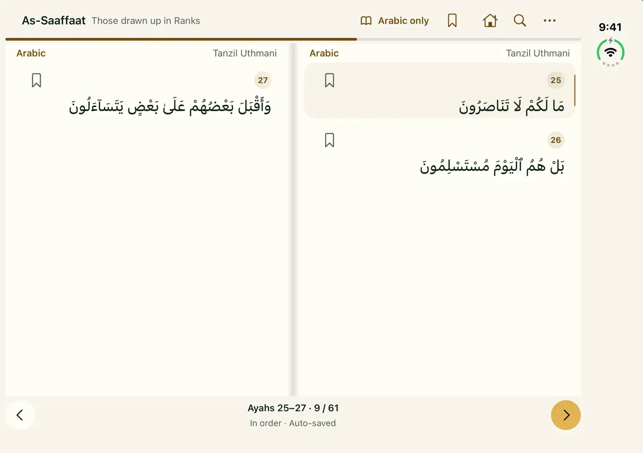Bookmark ayah 25

tap(330, 80)
